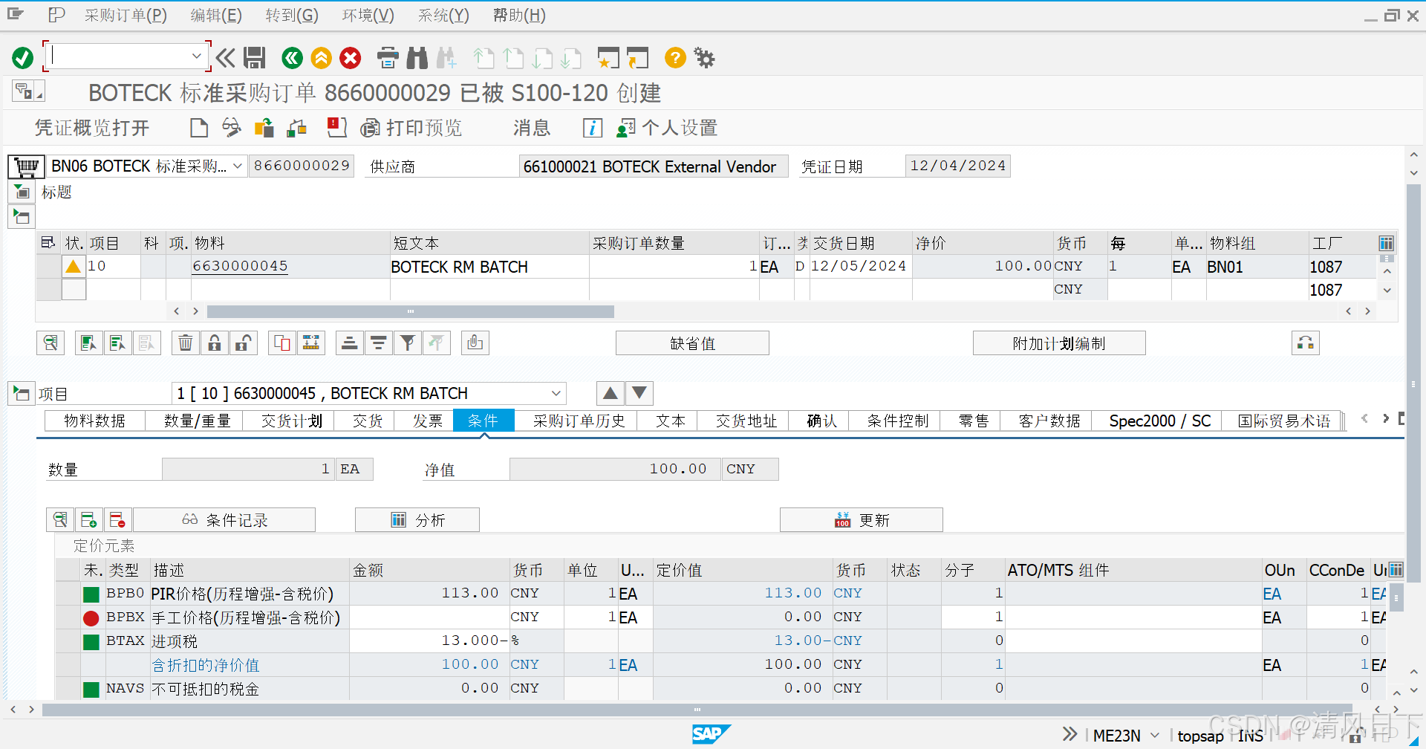Click the red Cancel X icon
Viewport: 1426px width, 749px height.
coord(350,58)
